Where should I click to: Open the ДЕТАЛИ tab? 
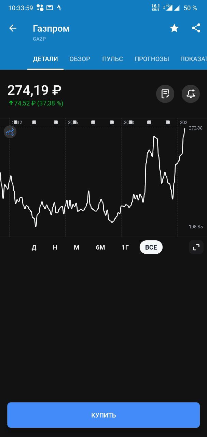pyautogui.click(x=45, y=59)
